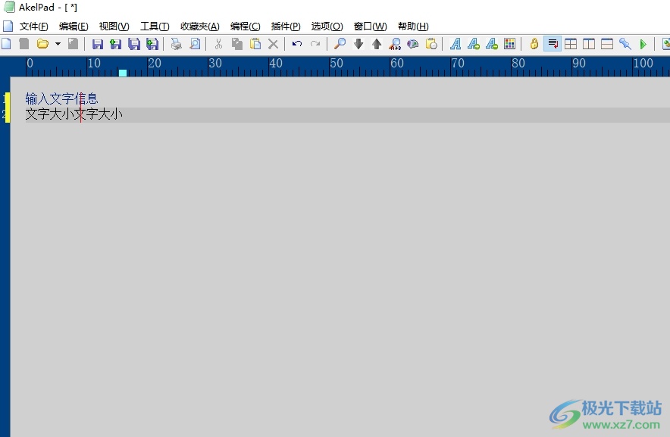
Task: Split window vertically into two panes
Action: click(589, 44)
